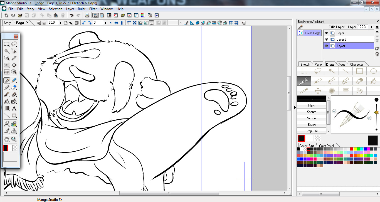Toggle visibility of Layer 2

click(x=327, y=40)
